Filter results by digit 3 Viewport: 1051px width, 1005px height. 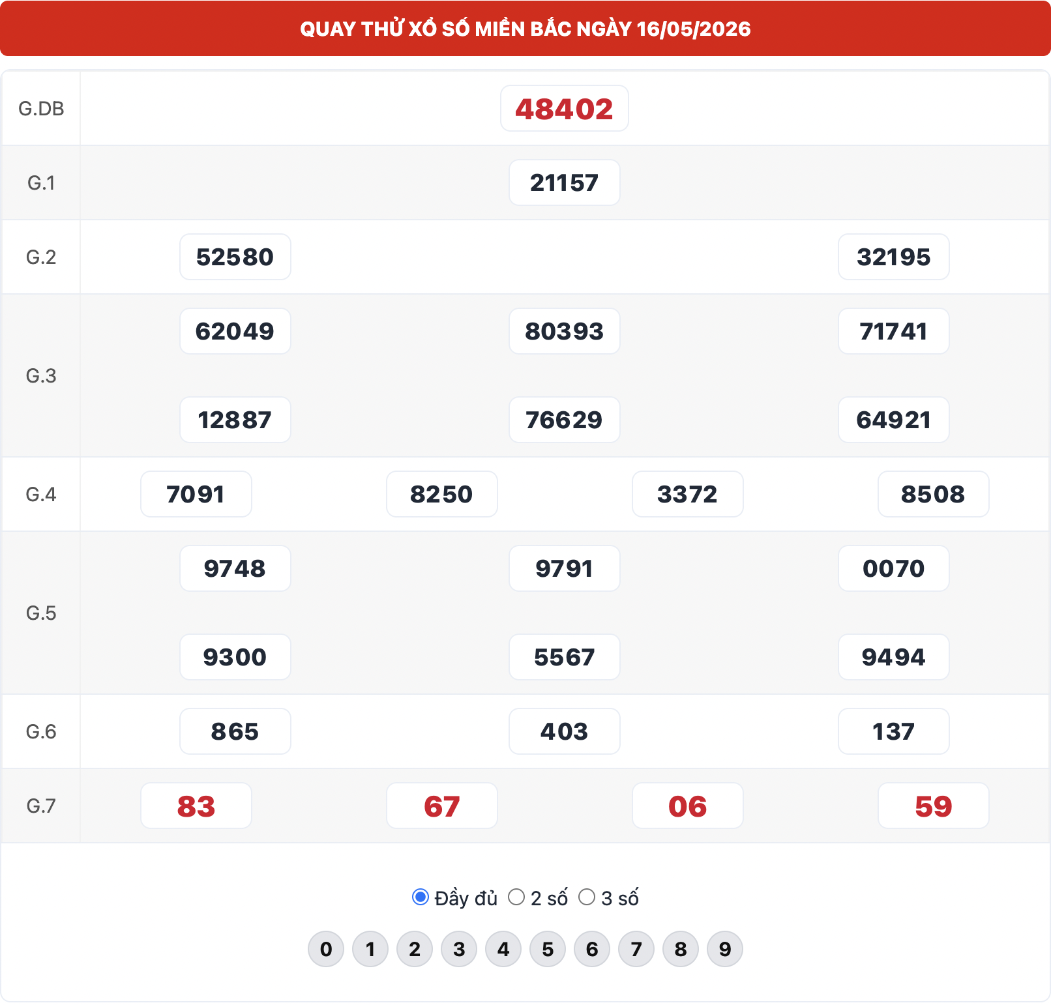click(459, 949)
